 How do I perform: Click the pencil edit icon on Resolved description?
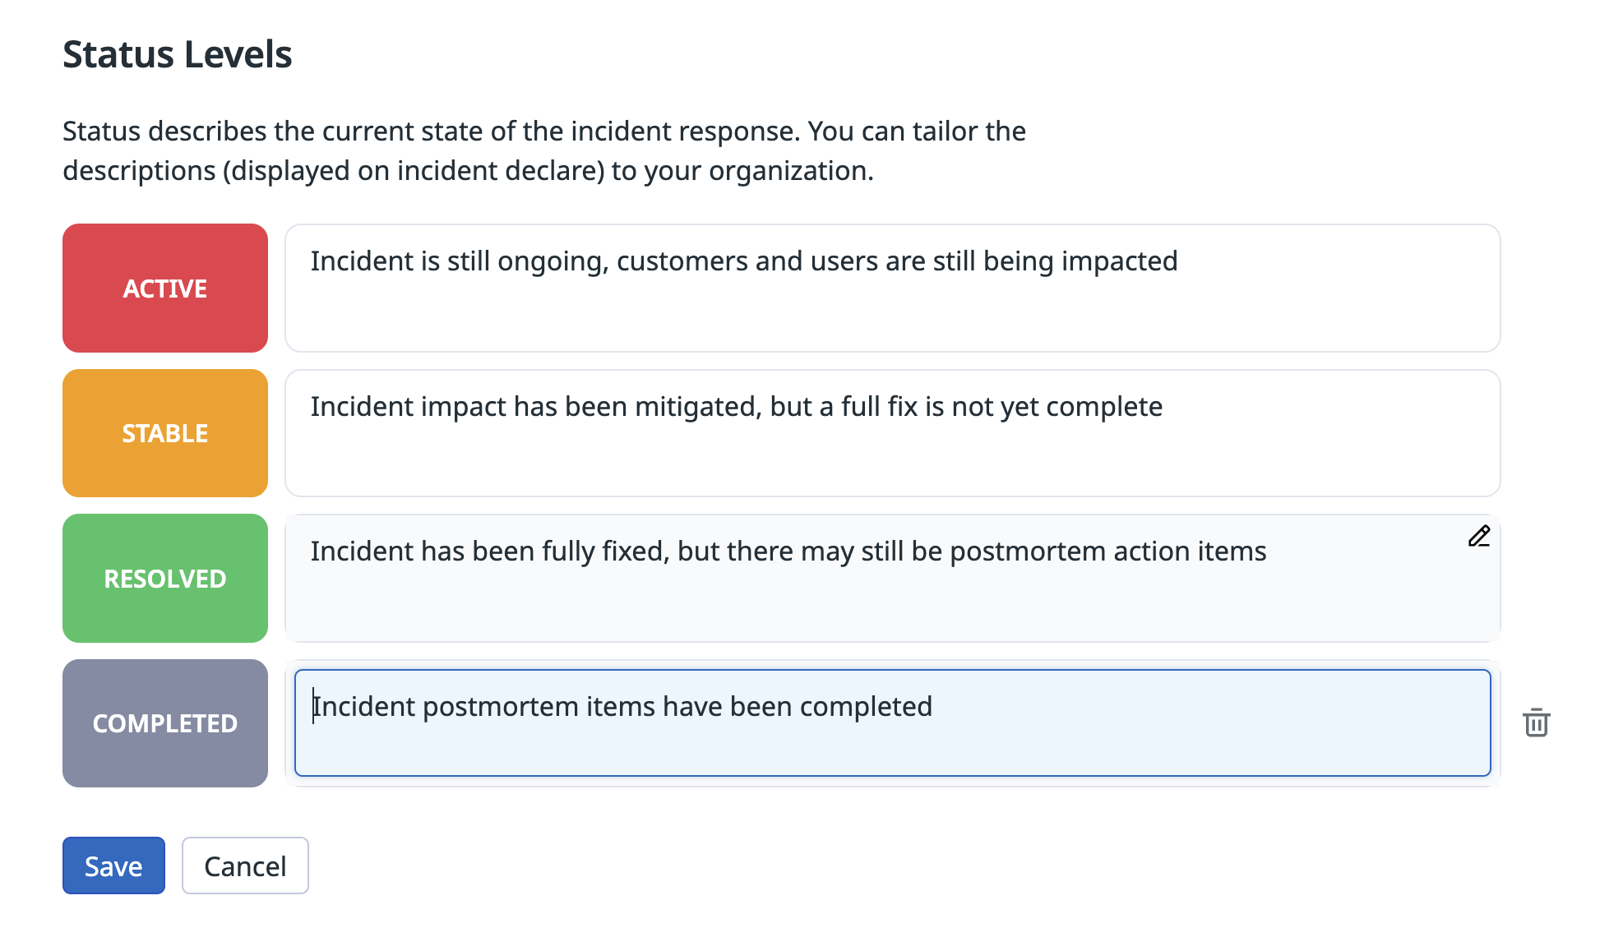tap(1478, 537)
